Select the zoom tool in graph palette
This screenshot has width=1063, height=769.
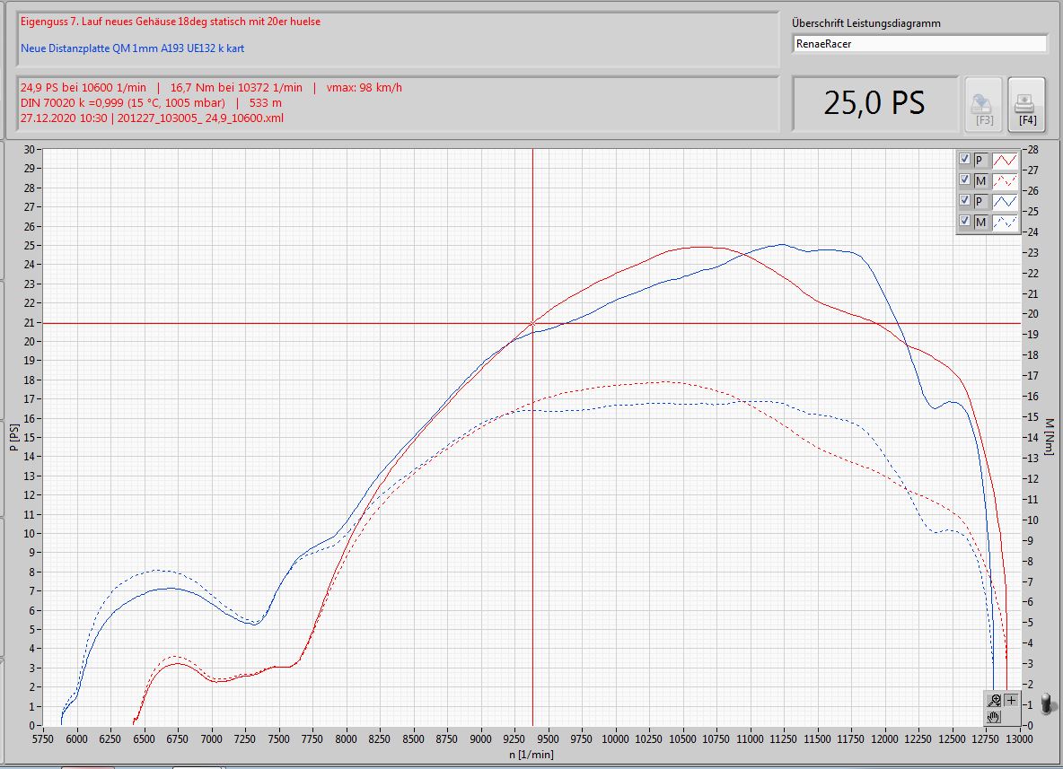pyautogui.click(x=994, y=701)
